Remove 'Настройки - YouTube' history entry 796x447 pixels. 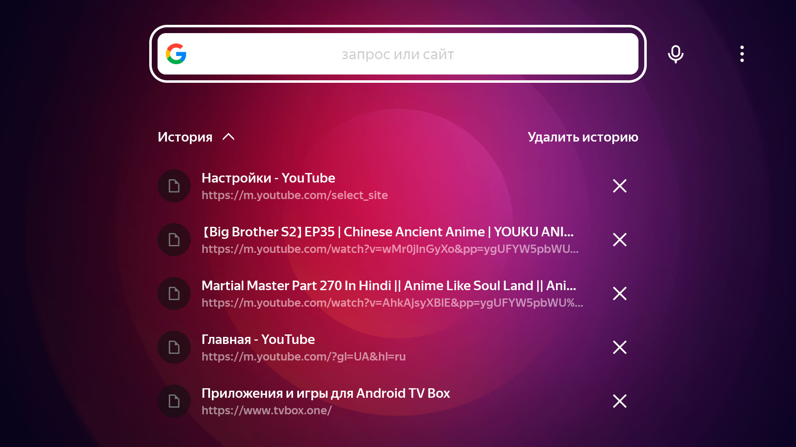tap(619, 186)
